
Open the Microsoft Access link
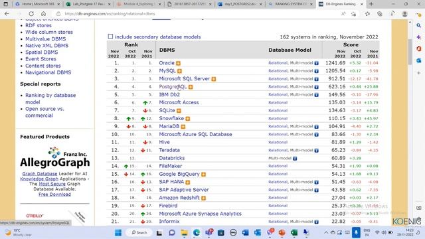click(x=179, y=102)
